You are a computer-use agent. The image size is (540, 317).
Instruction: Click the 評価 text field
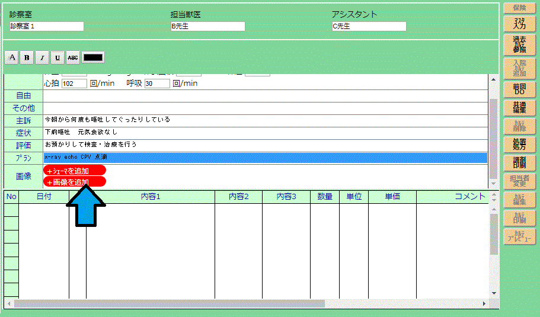(x=265, y=146)
